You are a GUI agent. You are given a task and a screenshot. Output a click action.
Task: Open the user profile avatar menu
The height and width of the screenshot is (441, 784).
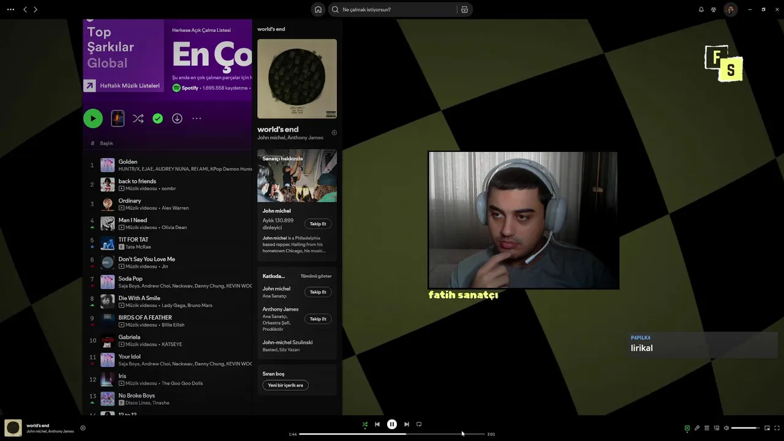(x=730, y=9)
